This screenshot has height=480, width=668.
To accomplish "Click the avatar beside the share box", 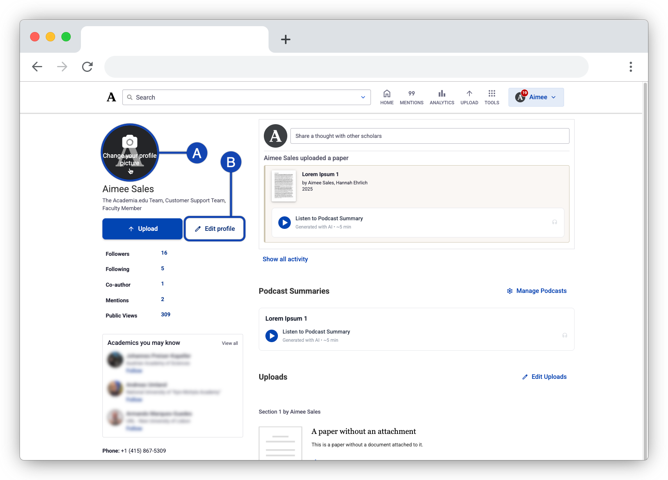I will (x=276, y=136).
